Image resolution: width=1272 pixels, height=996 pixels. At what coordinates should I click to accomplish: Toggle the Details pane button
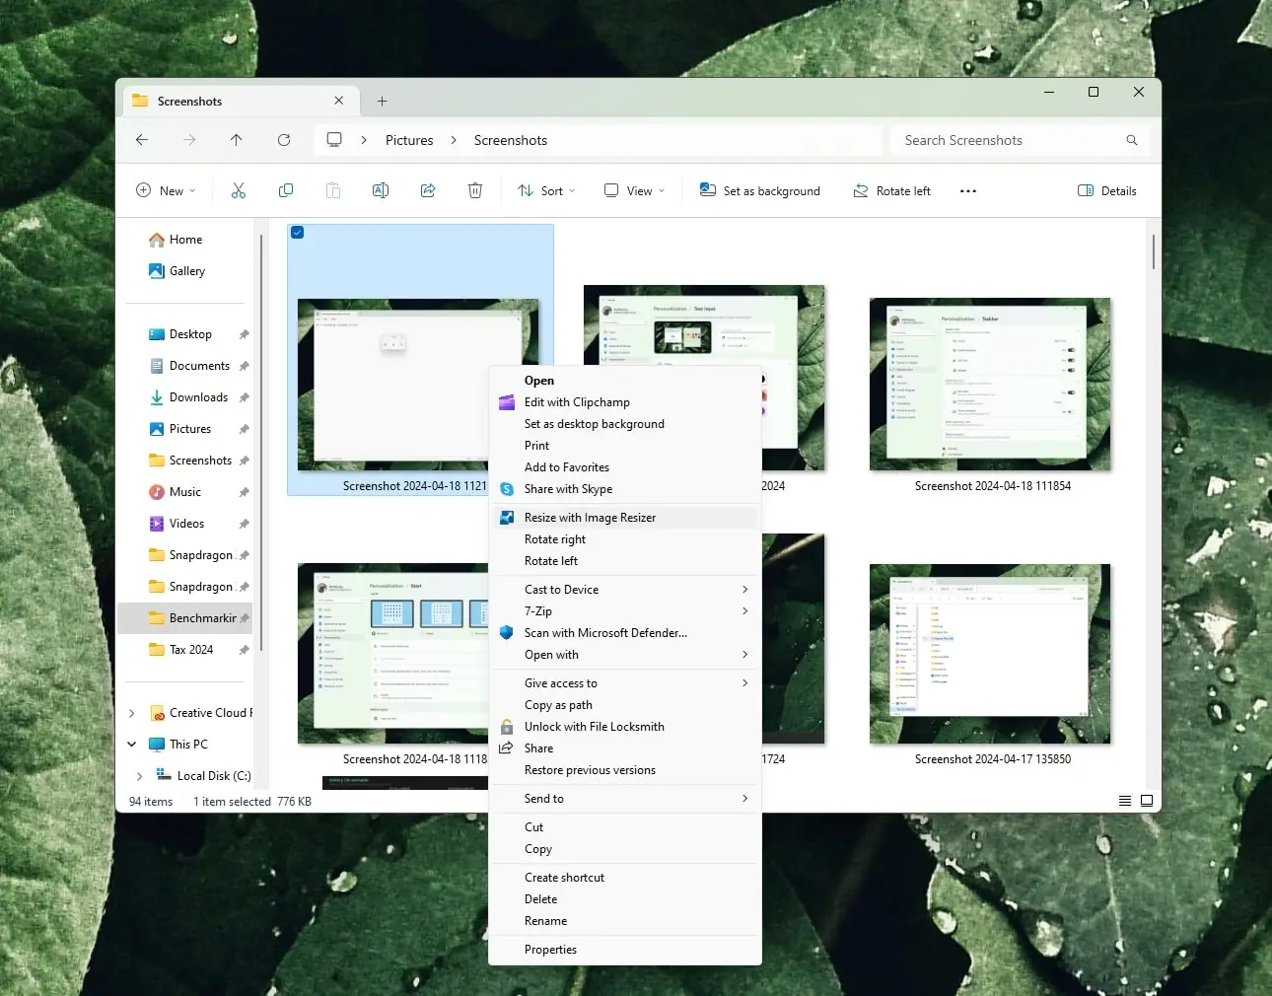tap(1107, 191)
